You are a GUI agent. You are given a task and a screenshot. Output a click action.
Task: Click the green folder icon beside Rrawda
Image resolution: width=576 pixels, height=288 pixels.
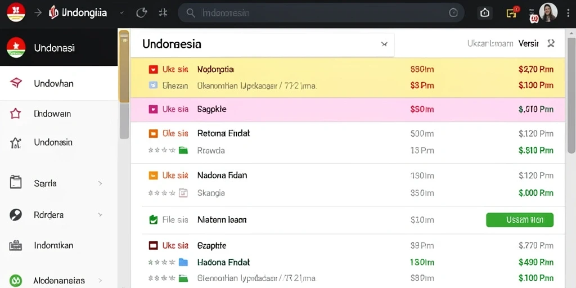pyautogui.click(x=183, y=150)
